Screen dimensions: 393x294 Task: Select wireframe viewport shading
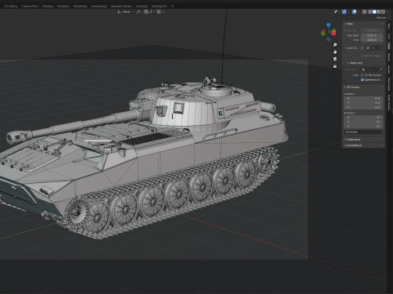tap(370, 11)
